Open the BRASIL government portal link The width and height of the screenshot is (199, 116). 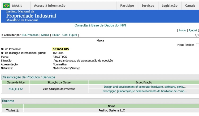[17, 6]
